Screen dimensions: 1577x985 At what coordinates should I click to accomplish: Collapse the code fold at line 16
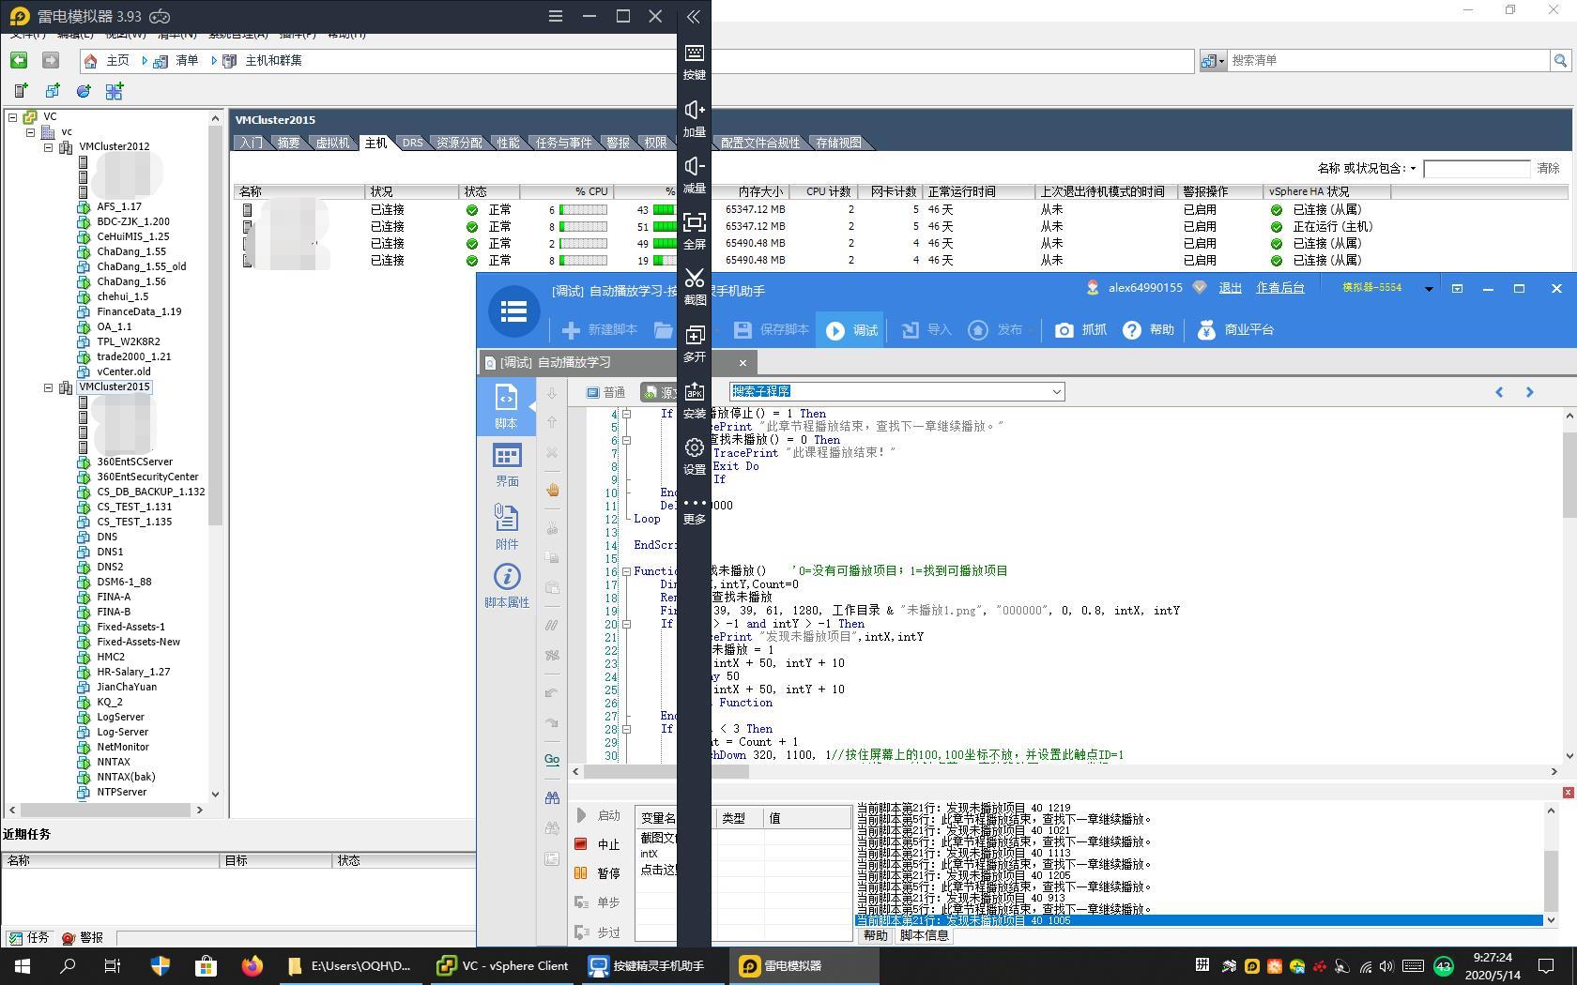point(626,571)
